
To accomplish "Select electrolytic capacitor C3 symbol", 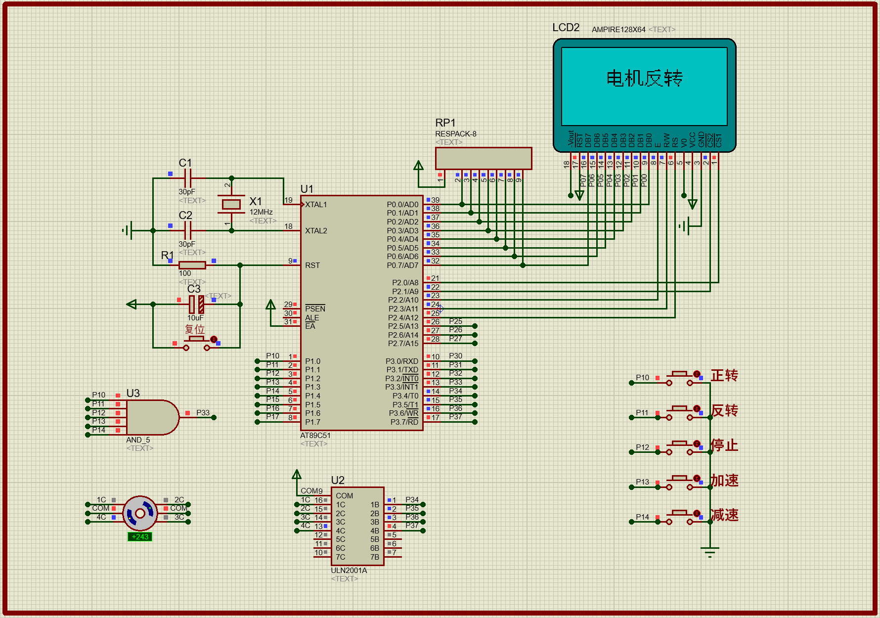I will click(x=196, y=304).
